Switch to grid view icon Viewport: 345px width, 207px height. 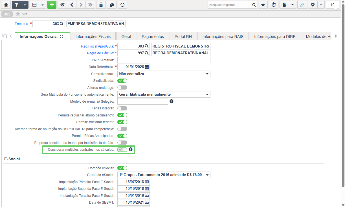pos(34,5)
